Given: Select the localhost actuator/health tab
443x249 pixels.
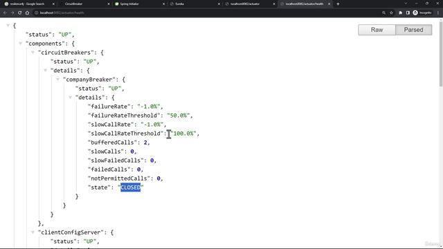Looking at the screenshot, I should (x=305, y=4).
